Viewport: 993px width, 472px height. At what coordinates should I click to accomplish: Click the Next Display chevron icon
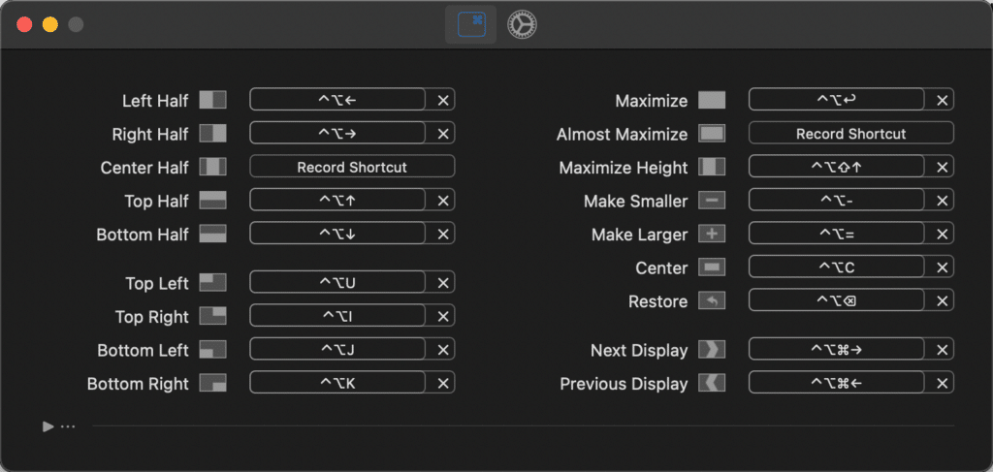coord(712,350)
